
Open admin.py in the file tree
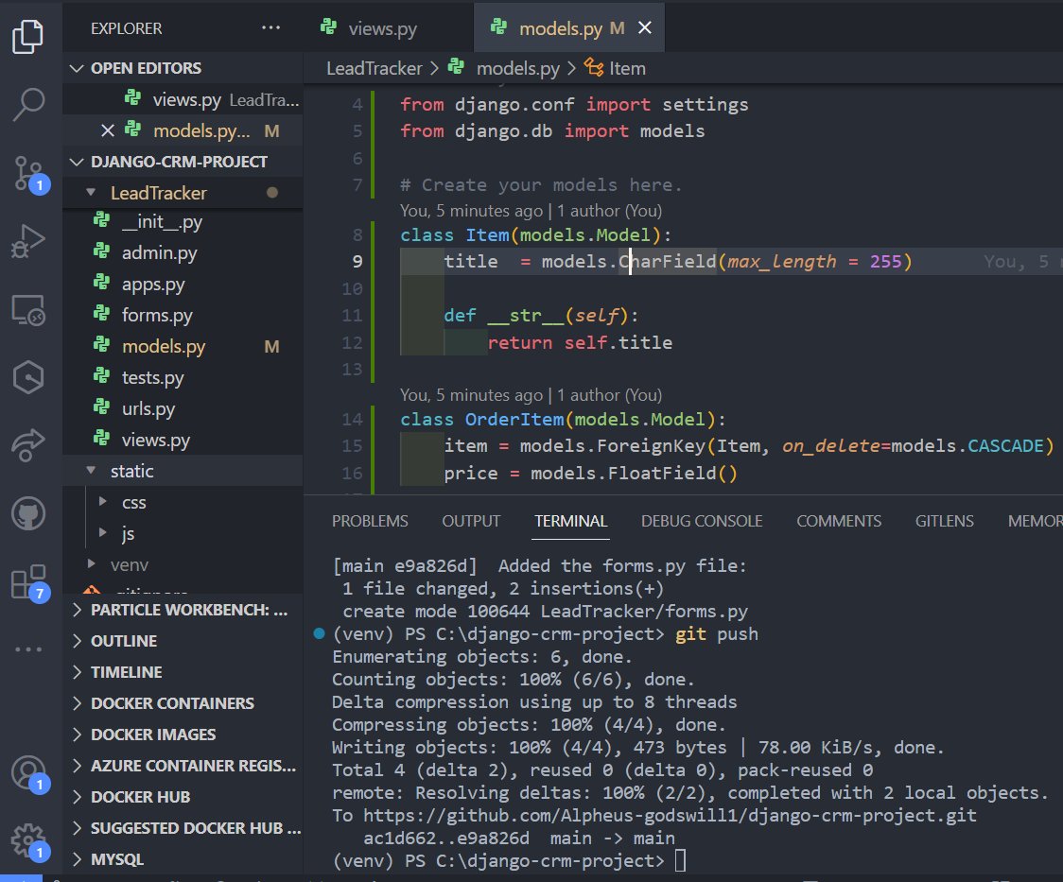tap(183, 252)
